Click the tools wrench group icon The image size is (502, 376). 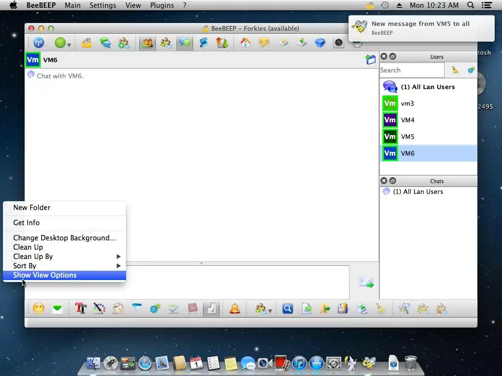pos(404,308)
